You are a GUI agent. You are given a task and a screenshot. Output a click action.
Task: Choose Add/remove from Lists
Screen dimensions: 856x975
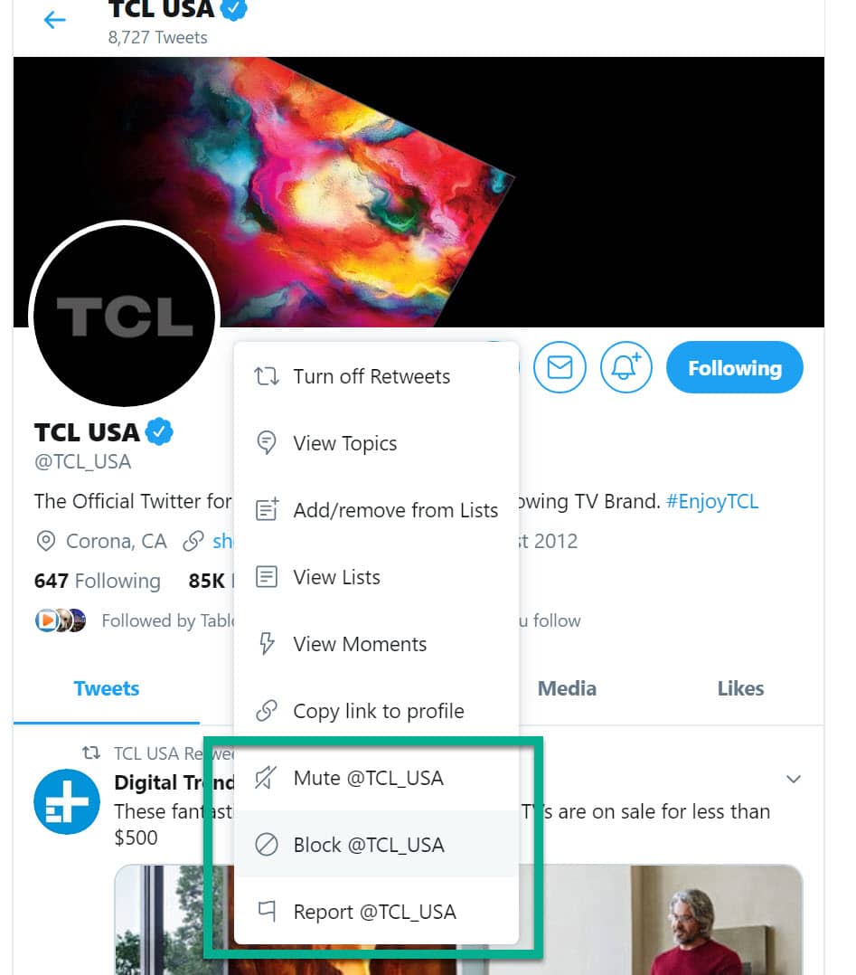pyautogui.click(x=395, y=510)
